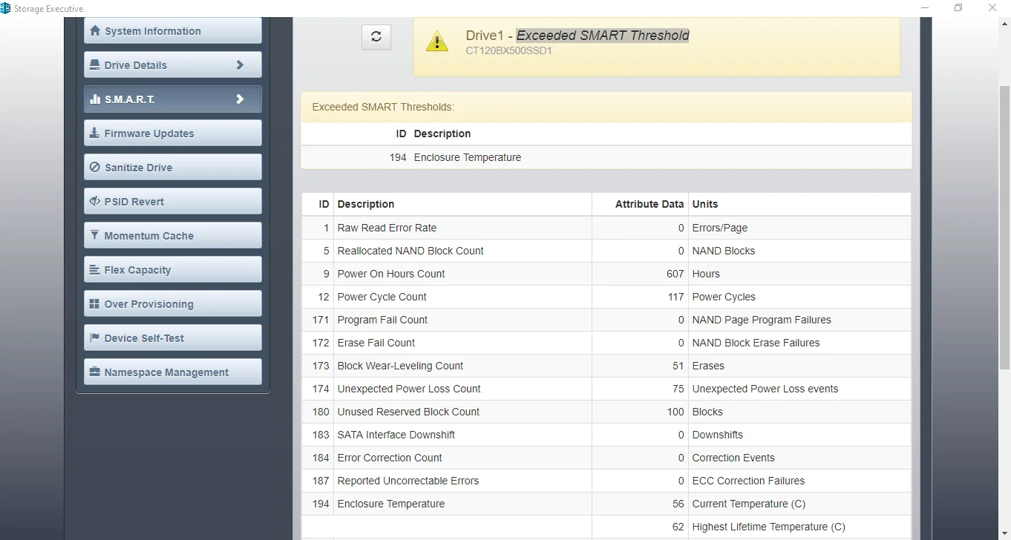Click the 75 power loss value
1011x540 pixels.
click(678, 389)
